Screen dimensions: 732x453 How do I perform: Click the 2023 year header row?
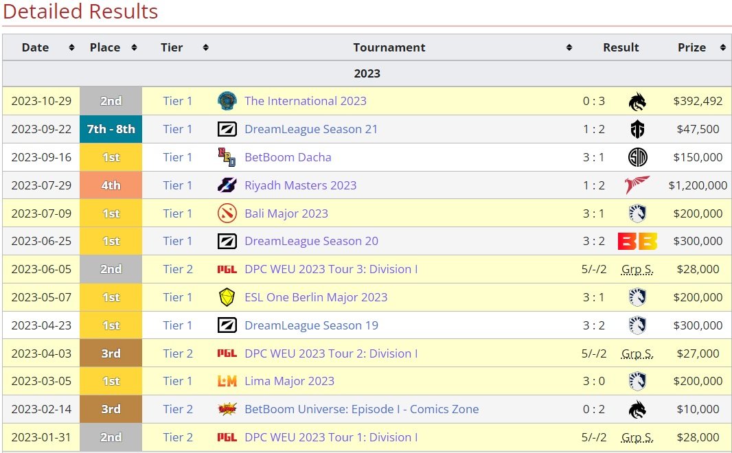[x=367, y=73]
